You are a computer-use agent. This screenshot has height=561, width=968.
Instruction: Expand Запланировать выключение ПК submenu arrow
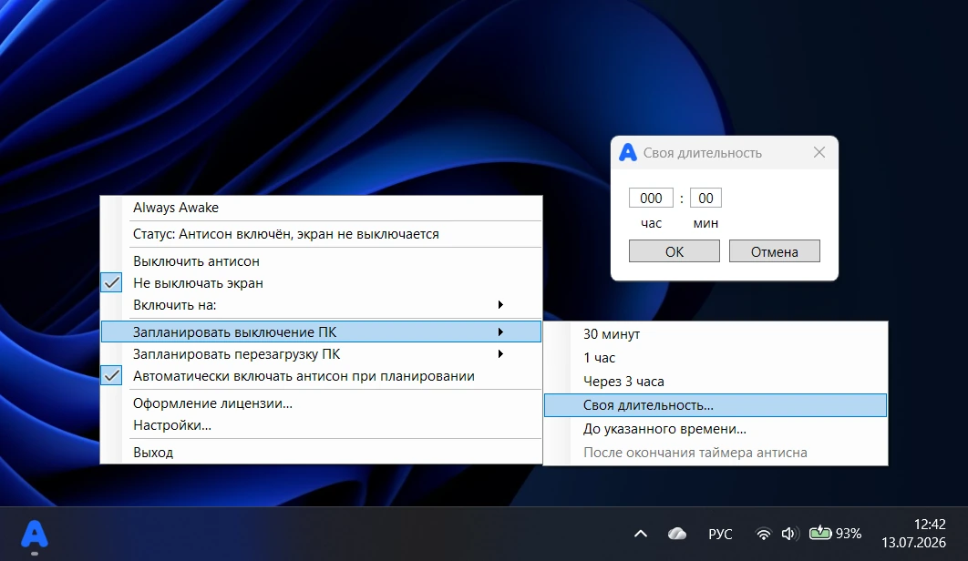pos(500,332)
